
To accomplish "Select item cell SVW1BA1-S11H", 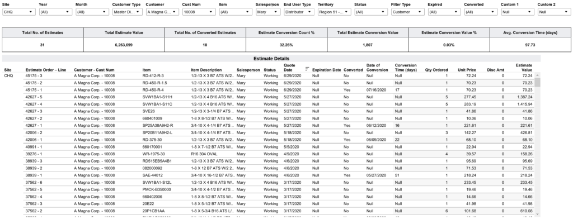I will [x=157, y=97].
